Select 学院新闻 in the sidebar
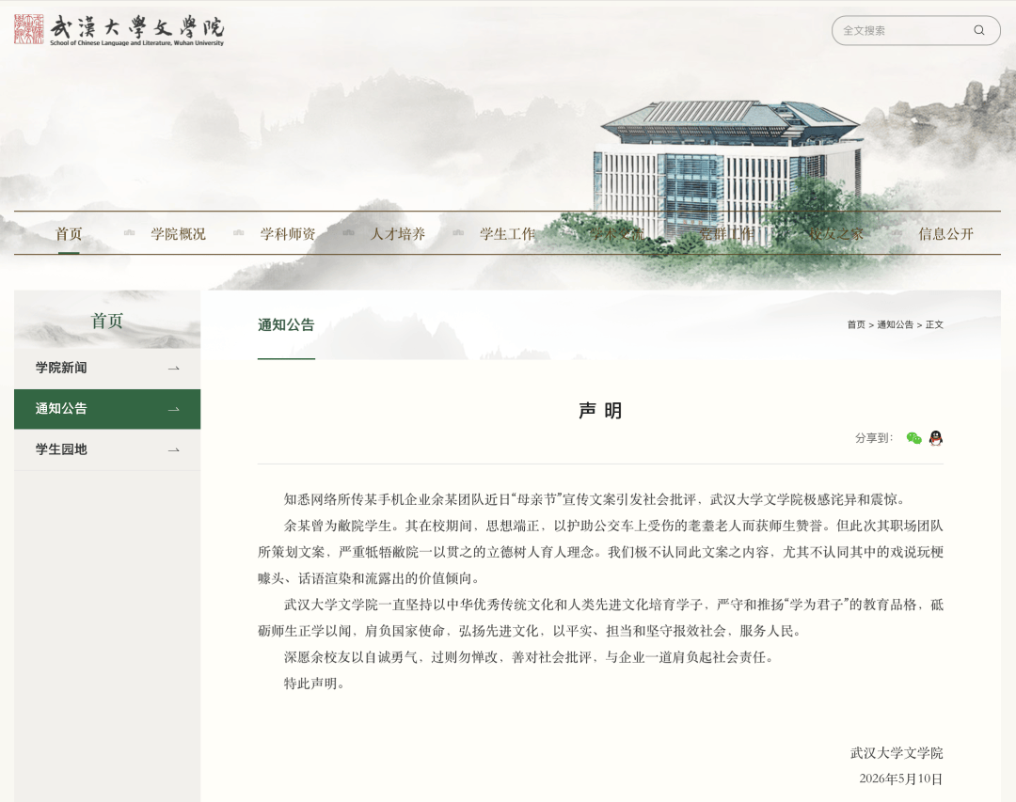1016x802 pixels. tap(107, 368)
